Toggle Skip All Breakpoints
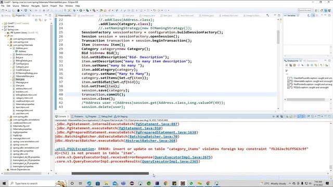 click(302, 65)
